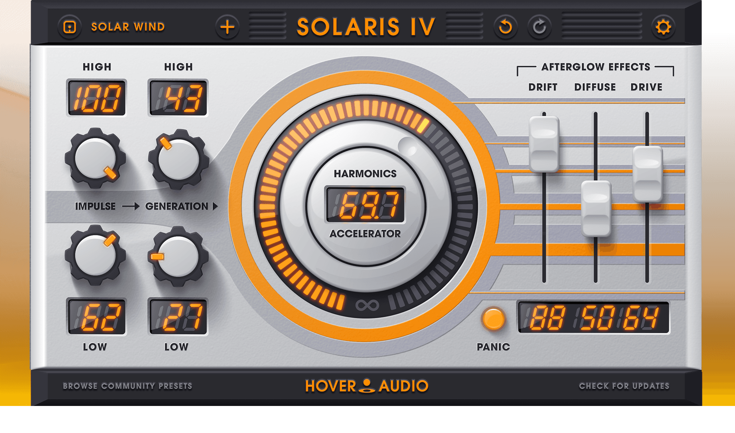Click the Generation arrow expander

coord(215,206)
